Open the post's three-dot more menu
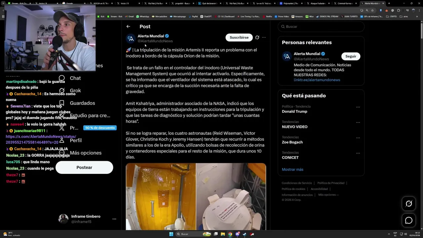 tap(264, 37)
